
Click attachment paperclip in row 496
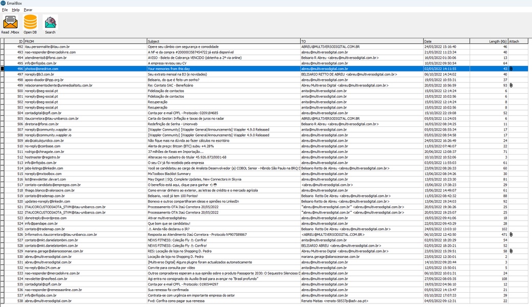[511, 69]
